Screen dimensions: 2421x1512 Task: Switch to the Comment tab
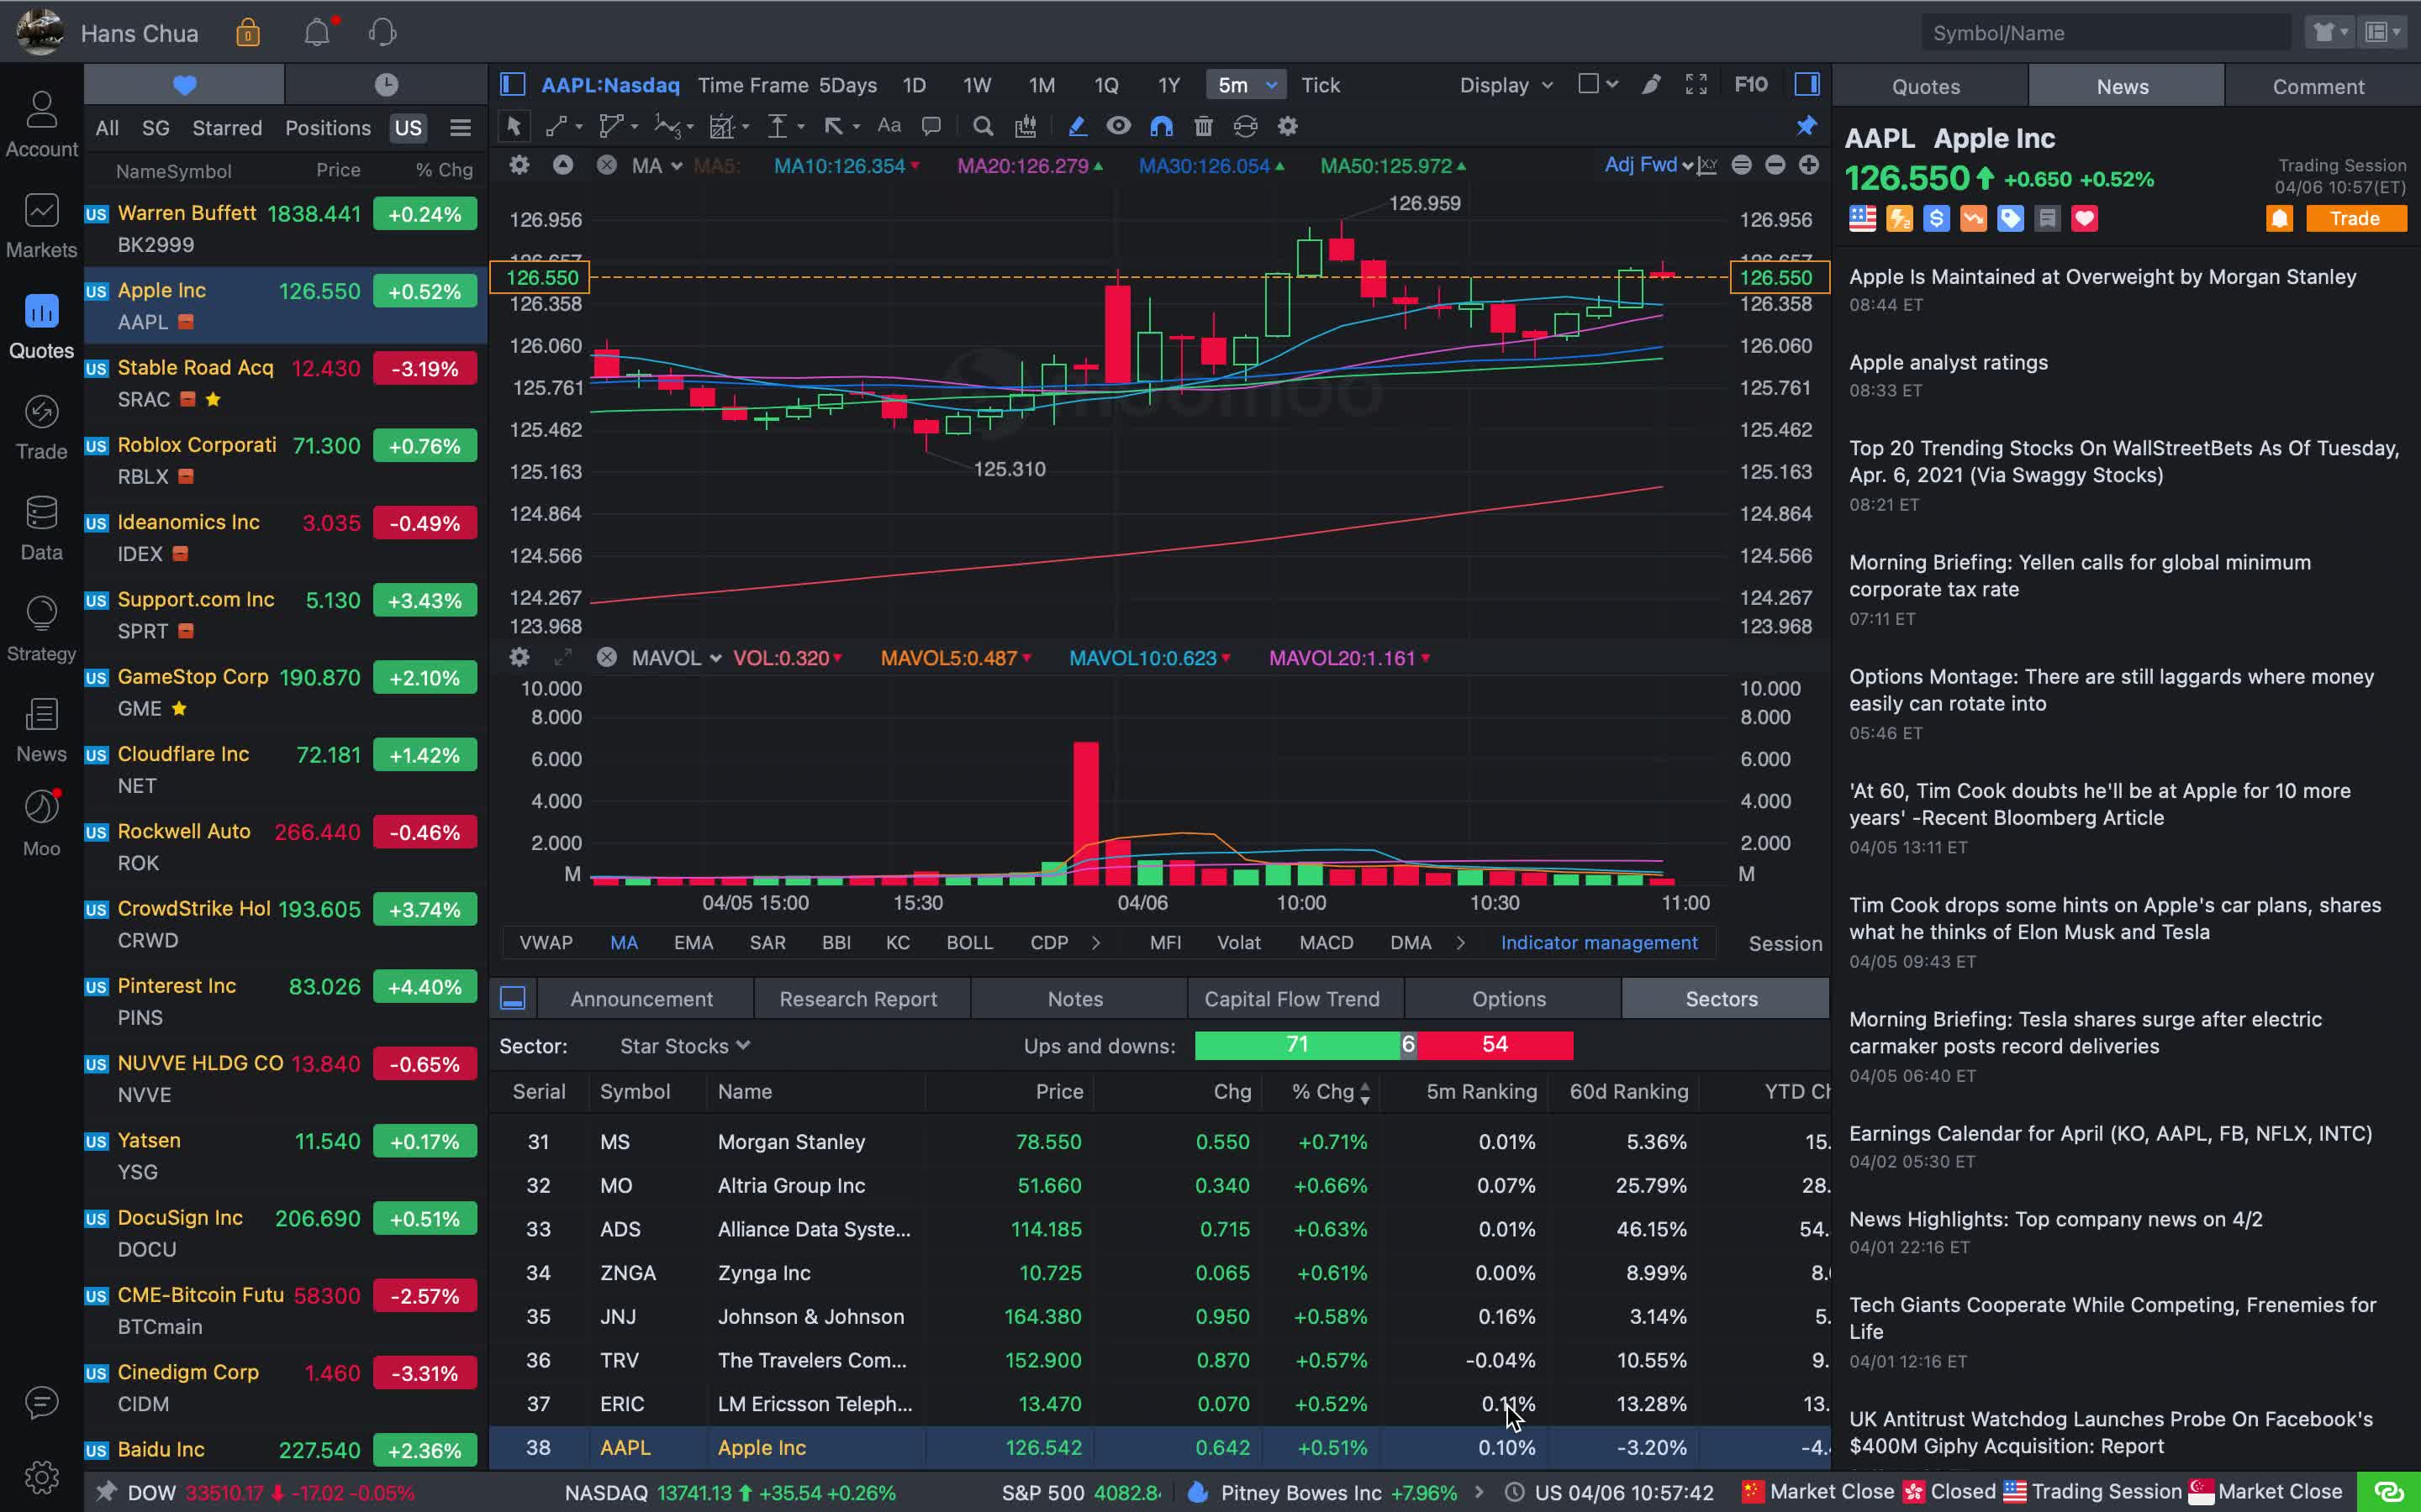click(2318, 86)
